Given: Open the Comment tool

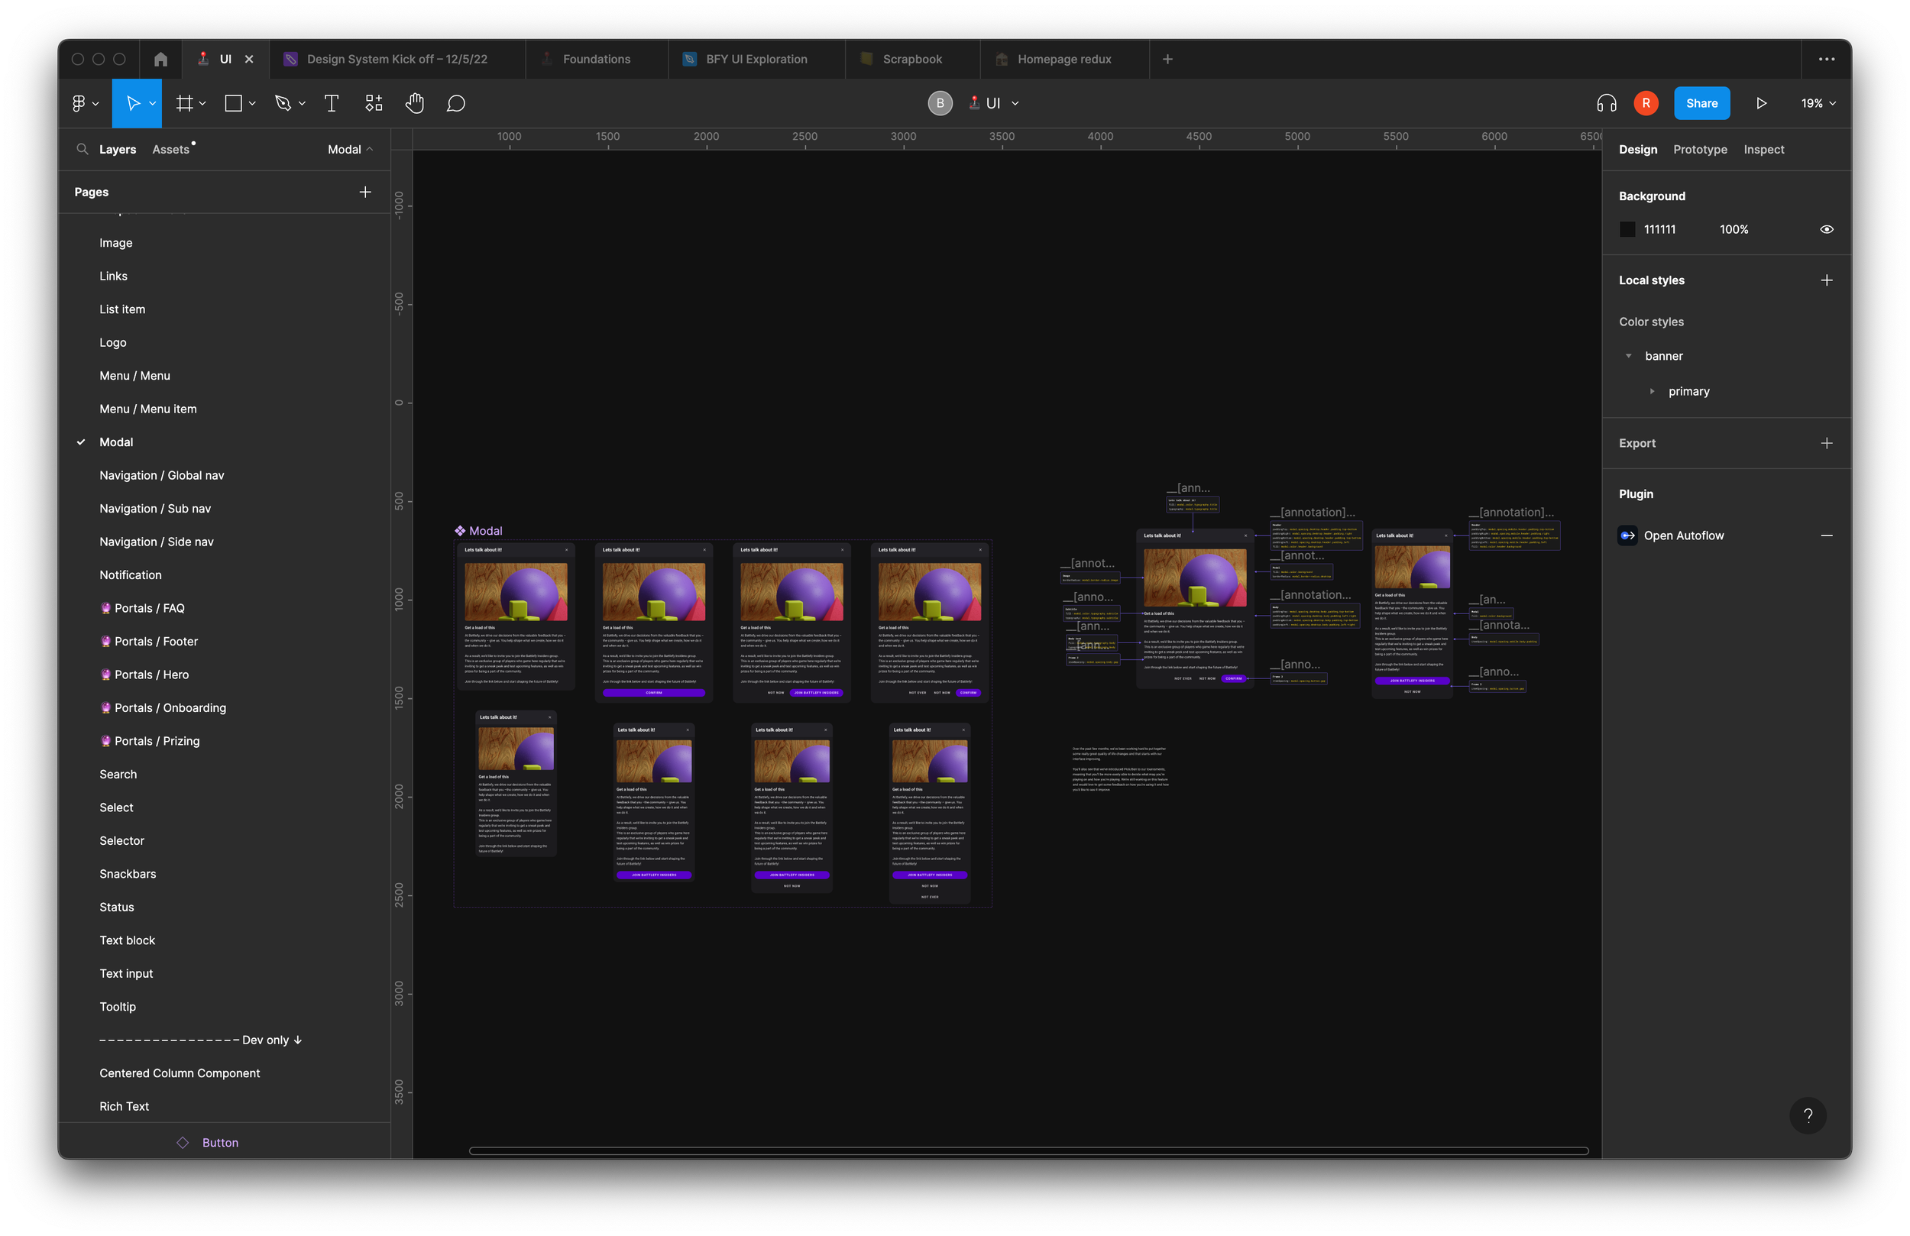Looking at the screenshot, I should [x=456, y=104].
